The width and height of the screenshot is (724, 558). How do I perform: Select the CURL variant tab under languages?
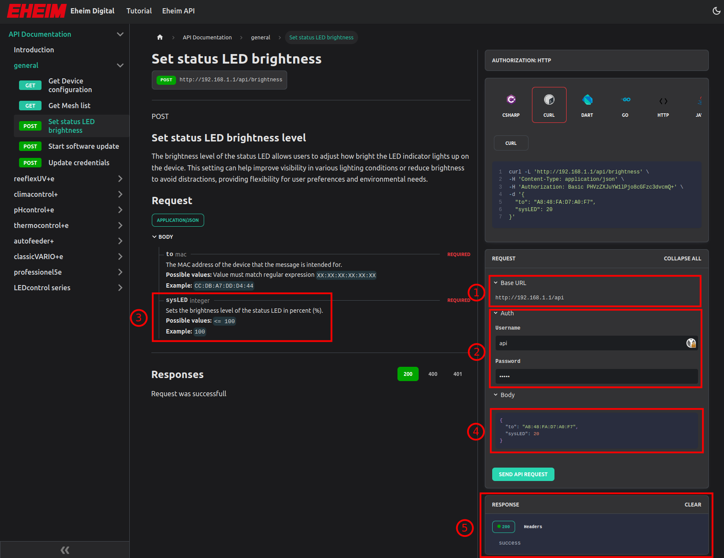point(511,143)
